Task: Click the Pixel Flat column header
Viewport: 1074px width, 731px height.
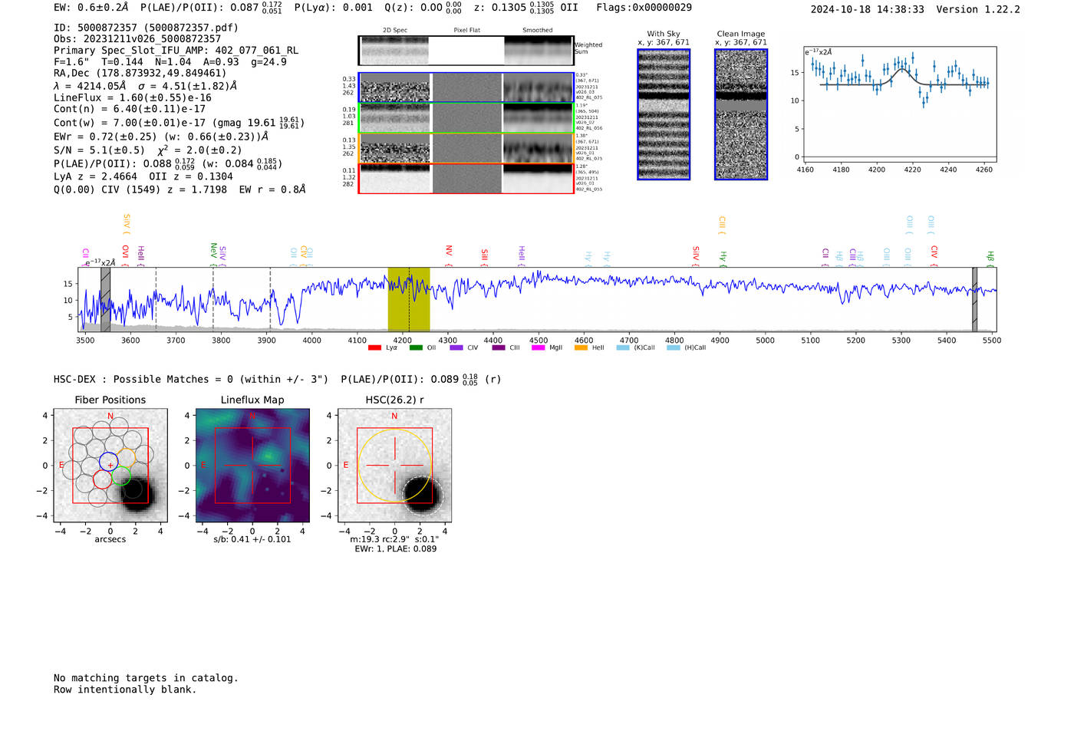Action: [x=466, y=31]
